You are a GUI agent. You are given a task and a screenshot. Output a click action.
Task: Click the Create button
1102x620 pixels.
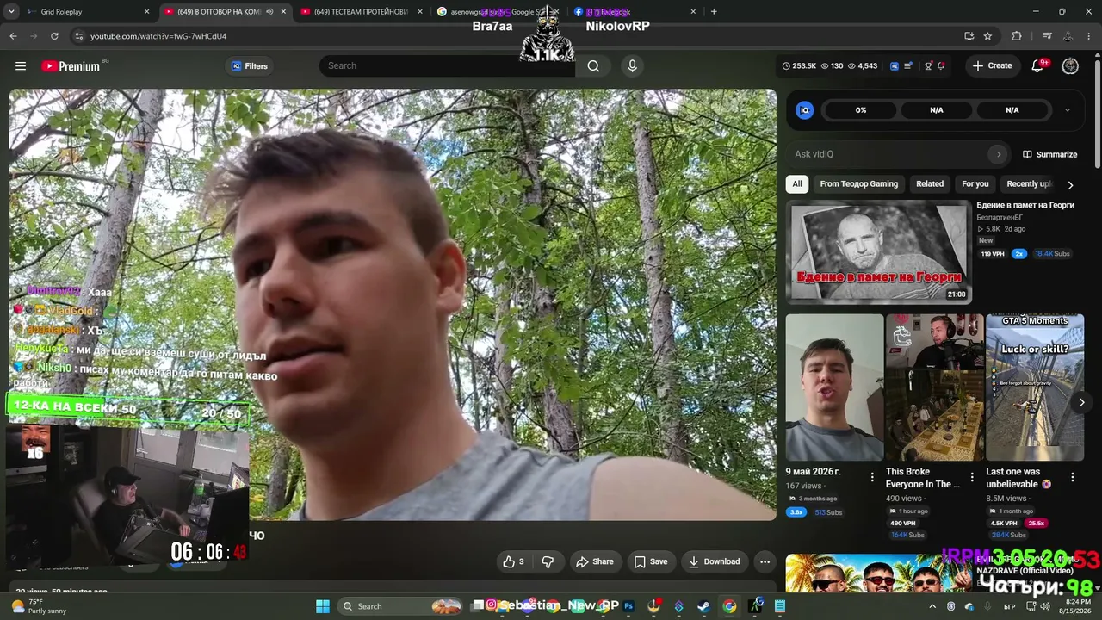[993, 65]
